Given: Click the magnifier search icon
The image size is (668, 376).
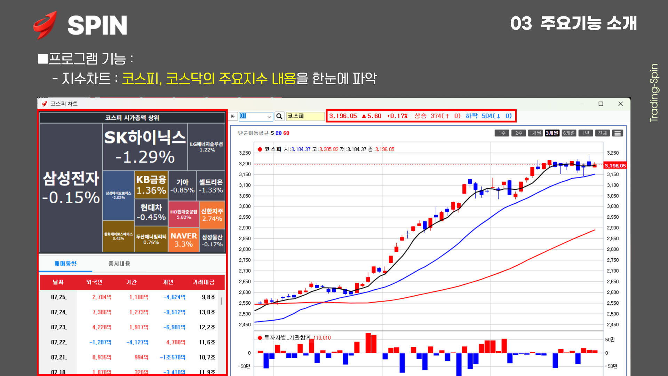Looking at the screenshot, I should pos(279,116).
